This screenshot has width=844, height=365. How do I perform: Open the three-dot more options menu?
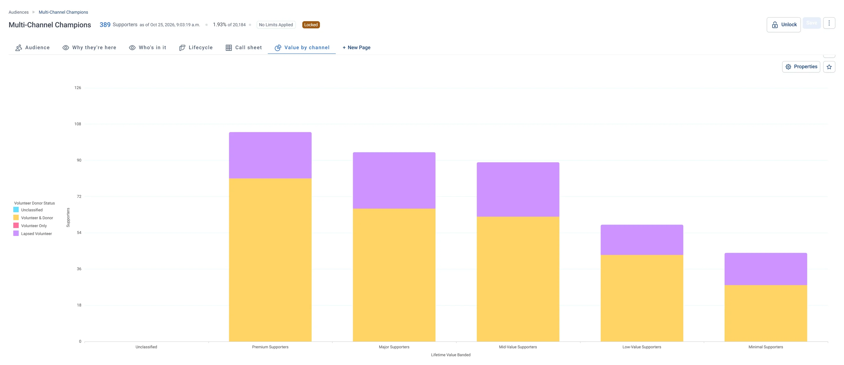point(829,23)
